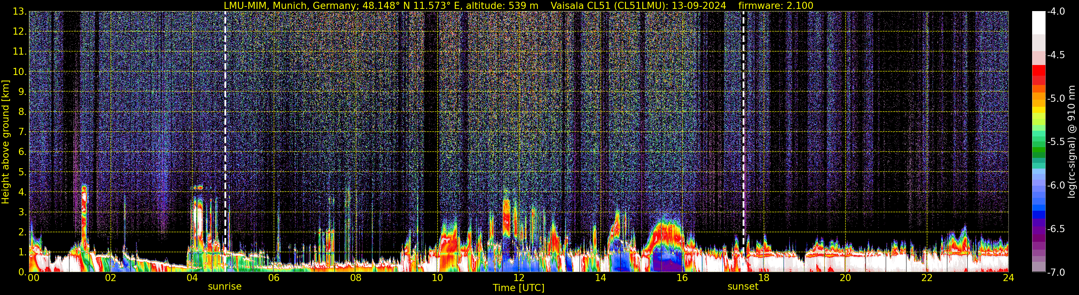The image size is (1079, 295).
Task: Click the height axis tick label '11.'
Action: pos(19,51)
